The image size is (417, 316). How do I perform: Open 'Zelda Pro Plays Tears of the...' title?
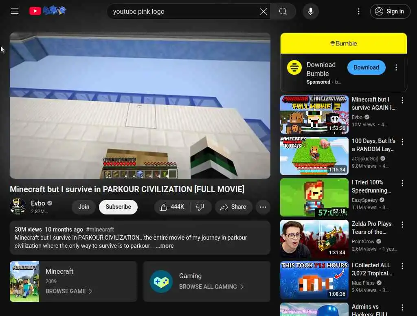[371, 227]
